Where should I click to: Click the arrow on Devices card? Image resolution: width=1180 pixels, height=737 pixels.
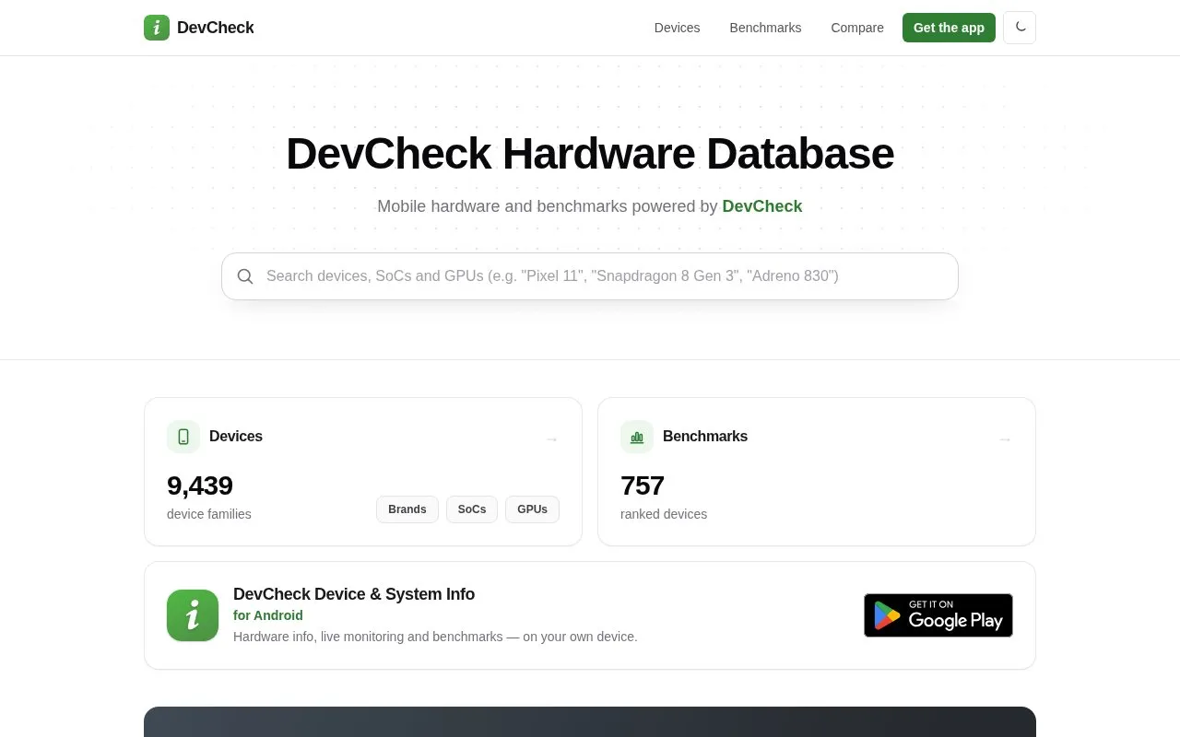[551, 439]
